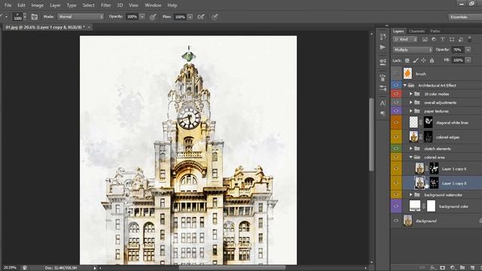482x271 pixels.
Task: Add layer mask icon at panel bottom
Action: point(442,268)
